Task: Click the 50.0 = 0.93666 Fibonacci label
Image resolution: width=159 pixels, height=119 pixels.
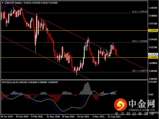Action: pos(140,41)
